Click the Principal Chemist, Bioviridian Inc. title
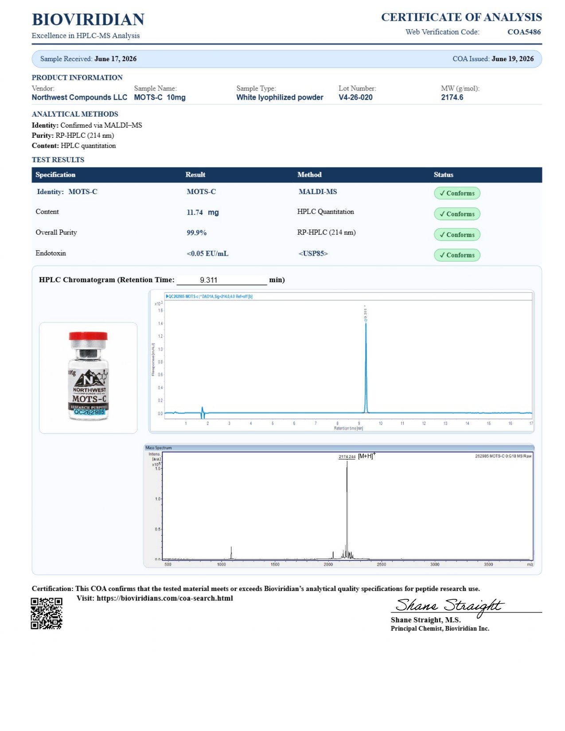 click(x=440, y=628)
